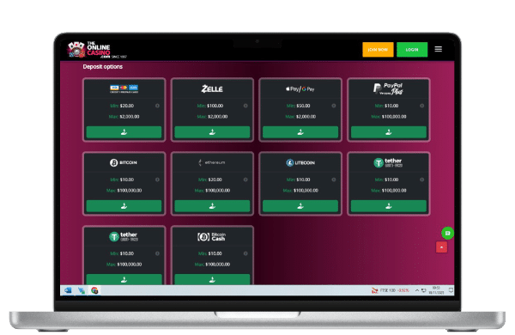Open info icon on the credit cards card

pyautogui.click(x=157, y=106)
